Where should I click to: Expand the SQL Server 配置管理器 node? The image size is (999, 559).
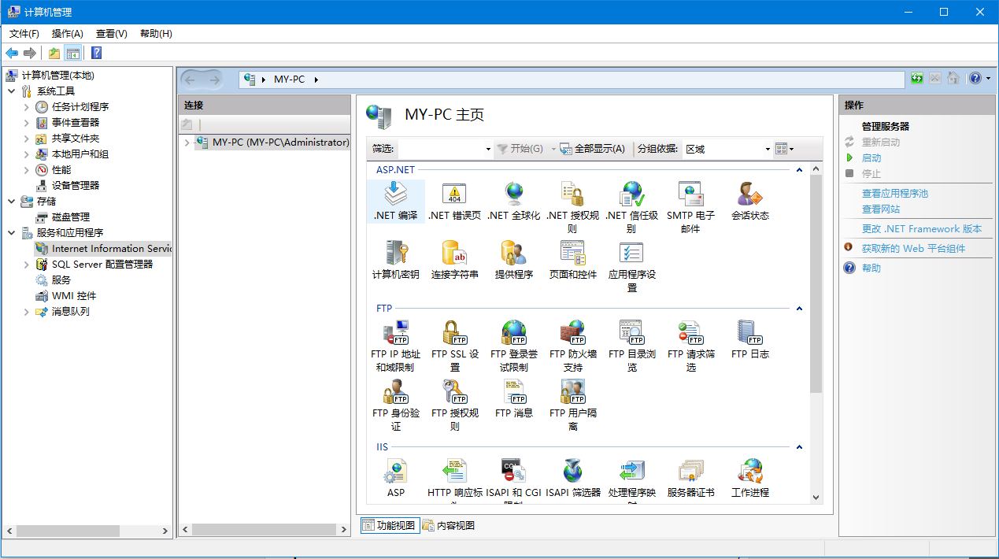click(x=27, y=265)
